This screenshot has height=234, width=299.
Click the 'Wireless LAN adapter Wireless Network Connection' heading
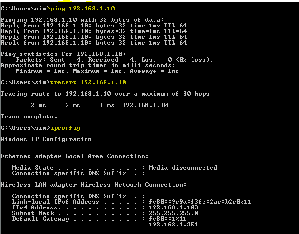(x=94, y=185)
